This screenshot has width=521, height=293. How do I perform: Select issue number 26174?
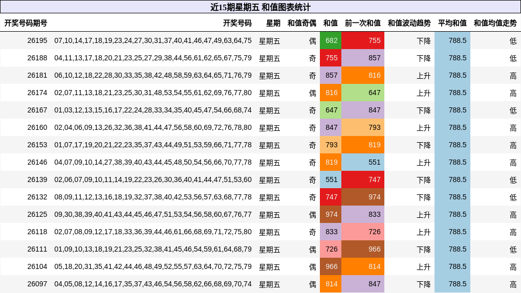[x=37, y=93]
